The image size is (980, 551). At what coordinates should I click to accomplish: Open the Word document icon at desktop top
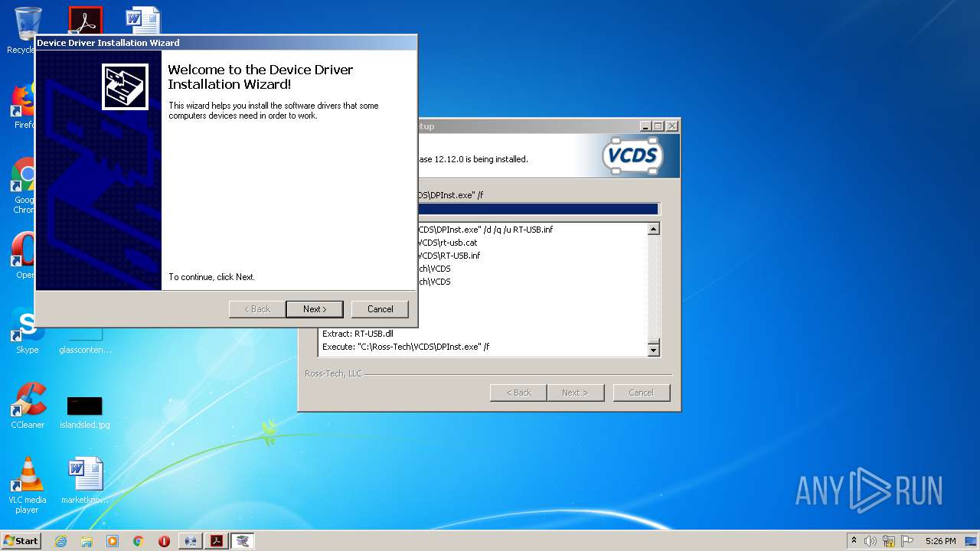coord(143,20)
